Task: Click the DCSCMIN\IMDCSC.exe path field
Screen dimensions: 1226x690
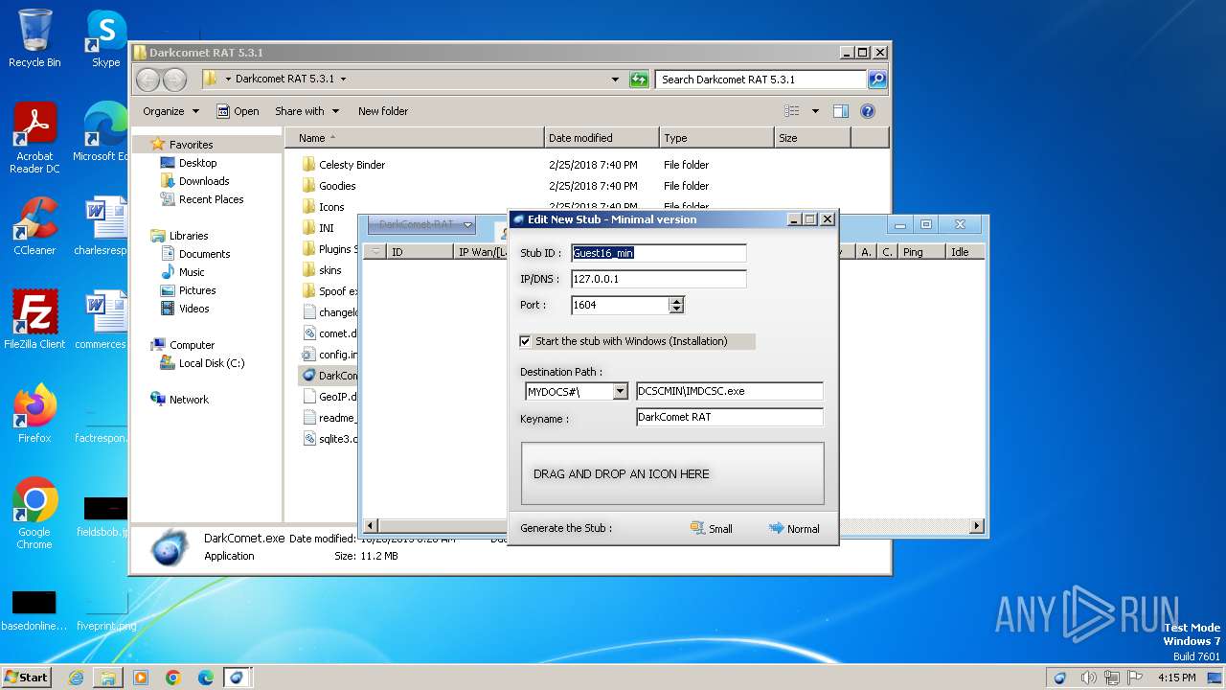Action: pyautogui.click(x=729, y=391)
